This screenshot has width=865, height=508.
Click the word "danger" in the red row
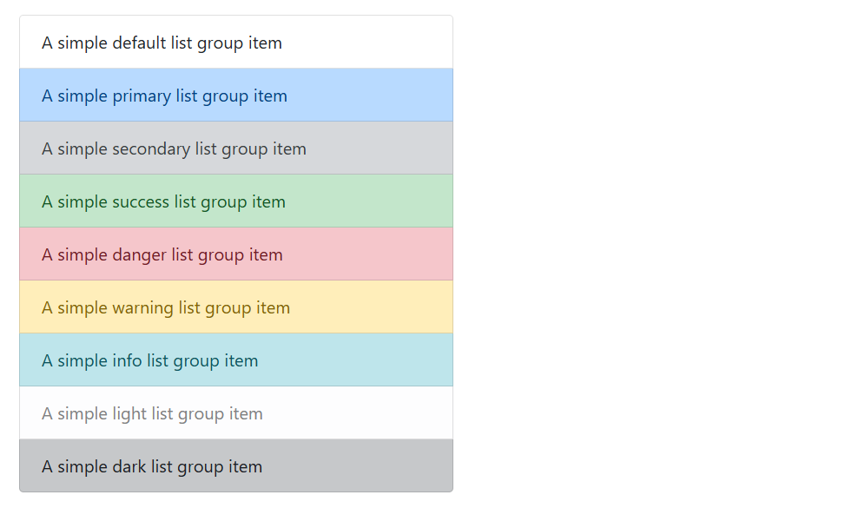pos(139,255)
